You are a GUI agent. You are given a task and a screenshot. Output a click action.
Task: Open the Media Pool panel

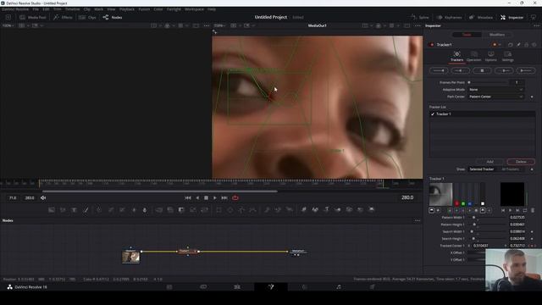(33, 17)
